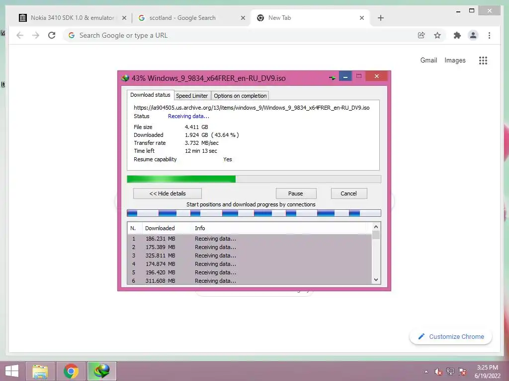
Task: Open the Action Center flag icon
Action: [462, 372]
